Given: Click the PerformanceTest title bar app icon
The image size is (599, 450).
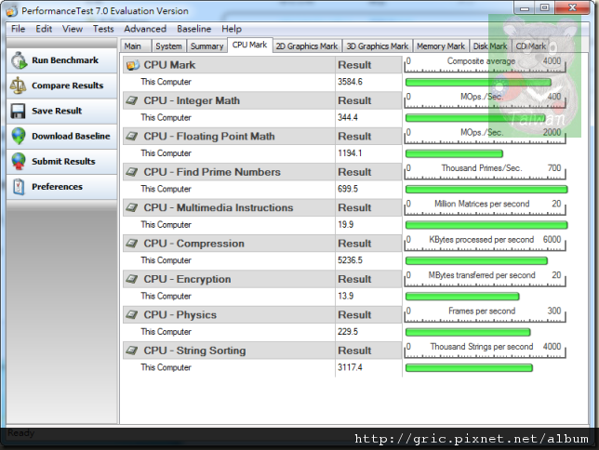Looking at the screenshot, I should [12, 11].
